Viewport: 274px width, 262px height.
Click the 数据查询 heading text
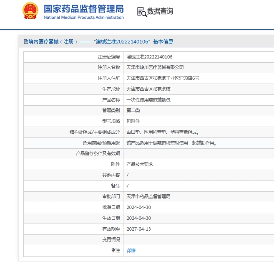coord(160,11)
